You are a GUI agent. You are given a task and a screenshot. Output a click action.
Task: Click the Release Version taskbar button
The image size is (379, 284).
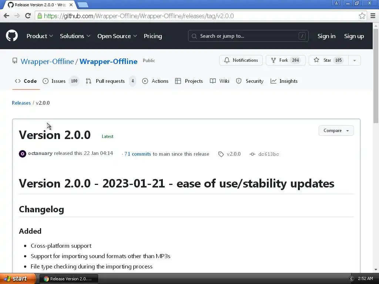pos(68,279)
